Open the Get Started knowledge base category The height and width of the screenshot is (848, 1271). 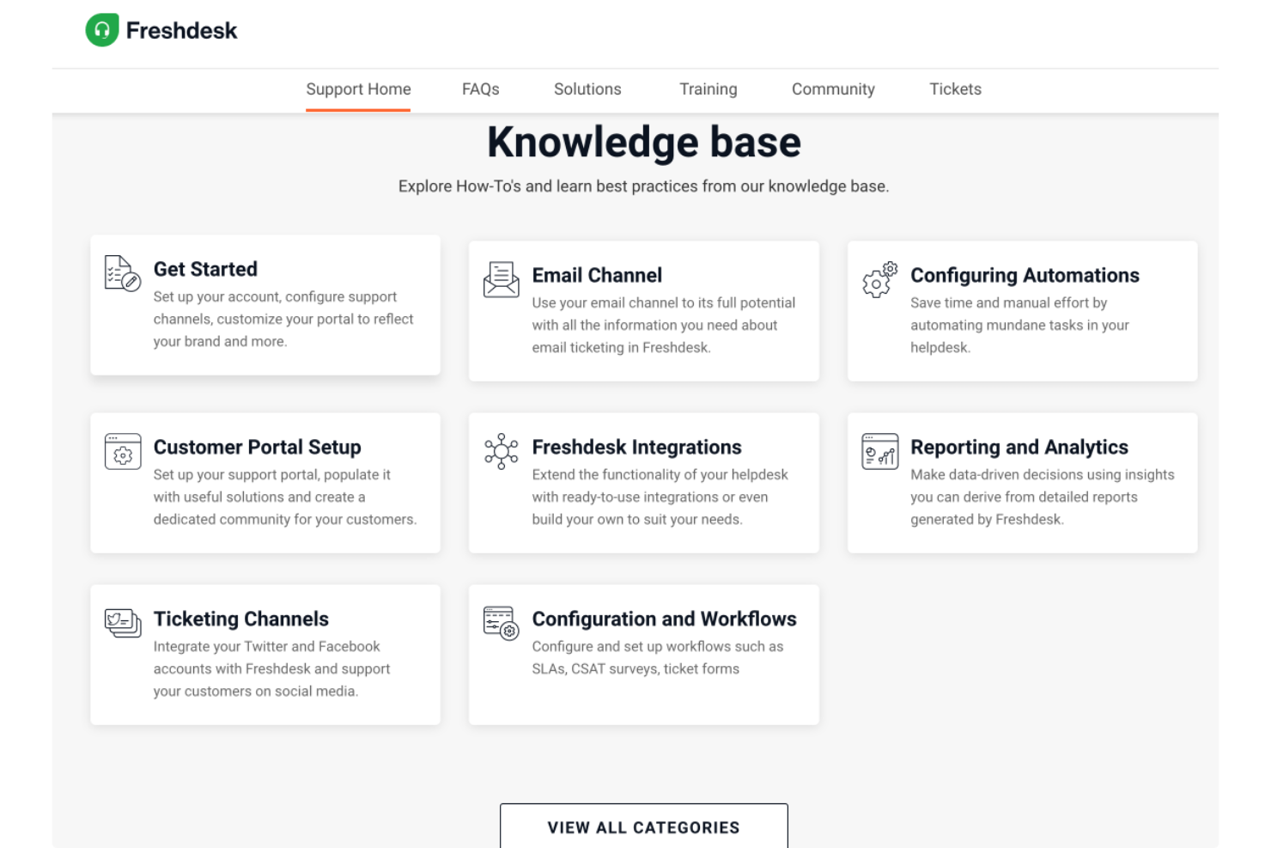(x=265, y=305)
